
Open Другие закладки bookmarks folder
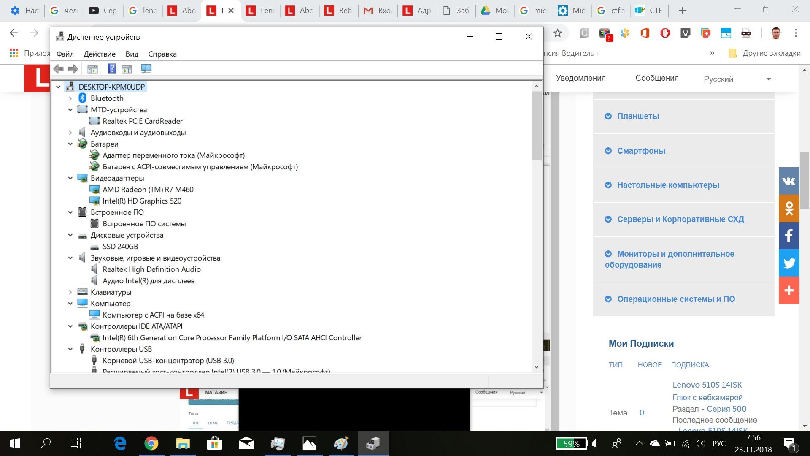(x=764, y=53)
